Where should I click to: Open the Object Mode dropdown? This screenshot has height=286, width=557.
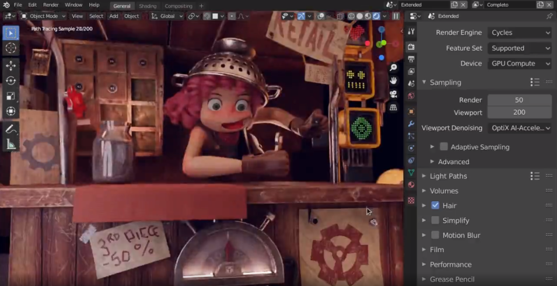[43, 16]
